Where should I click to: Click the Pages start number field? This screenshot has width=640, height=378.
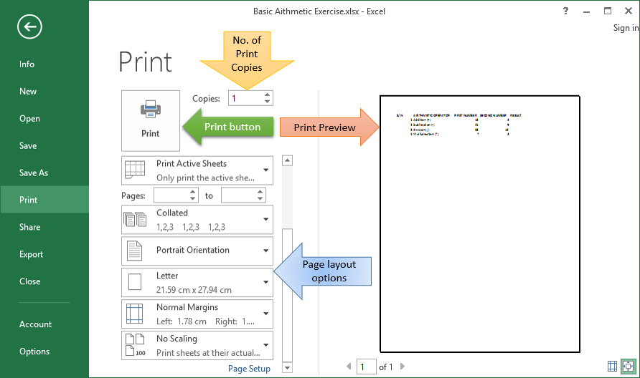click(171, 195)
